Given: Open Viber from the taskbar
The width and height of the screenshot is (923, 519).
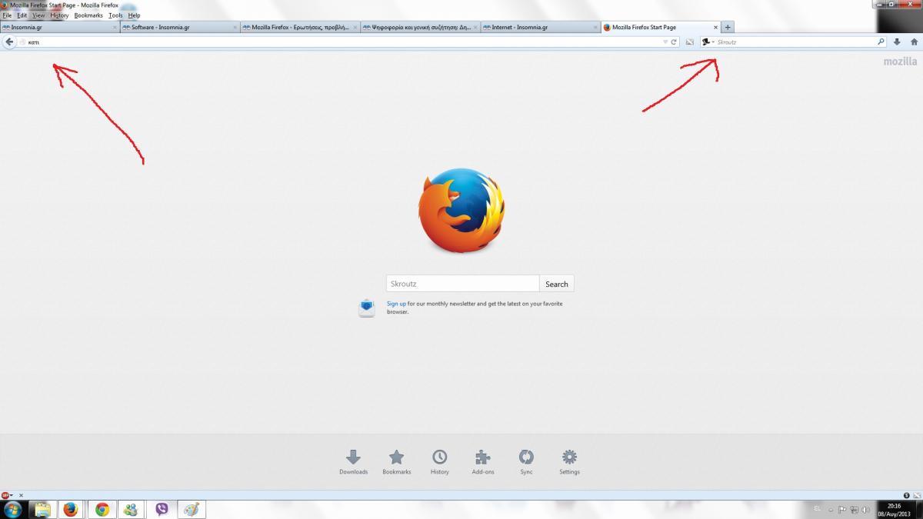Looking at the screenshot, I should pos(161,509).
